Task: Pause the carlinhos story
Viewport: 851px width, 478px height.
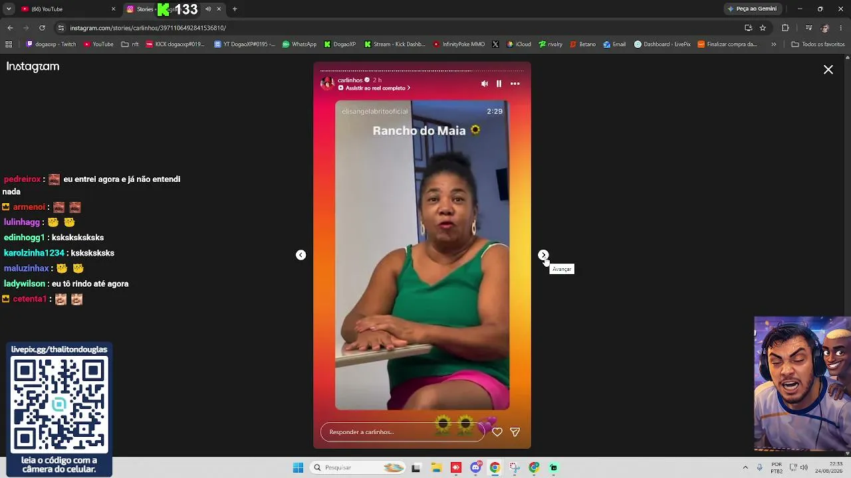Action: pyautogui.click(x=499, y=84)
